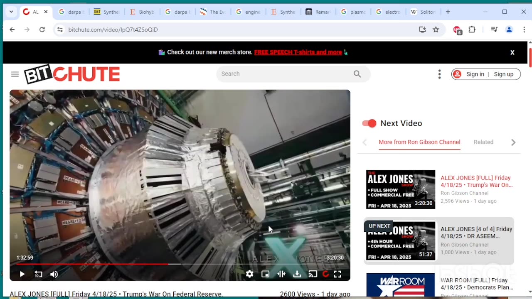This screenshot has width=532, height=299.
Task: Toggle the Next Video autoplay switch
Action: pyautogui.click(x=369, y=123)
